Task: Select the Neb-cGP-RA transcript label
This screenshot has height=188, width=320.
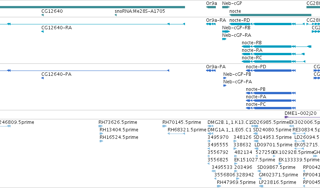Action: tap(237, 35)
